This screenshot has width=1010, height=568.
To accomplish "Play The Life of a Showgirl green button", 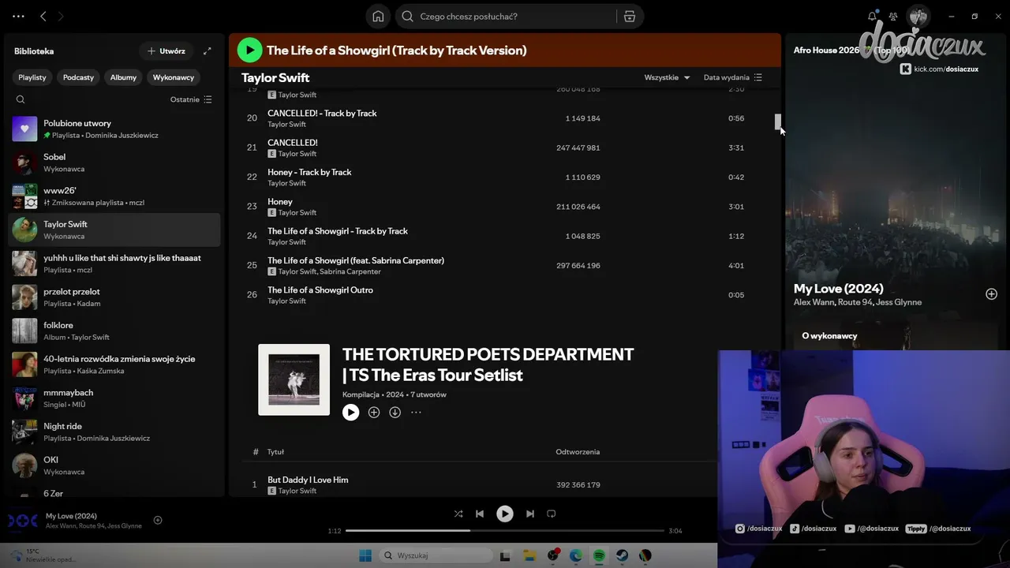I will [x=249, y=50].
